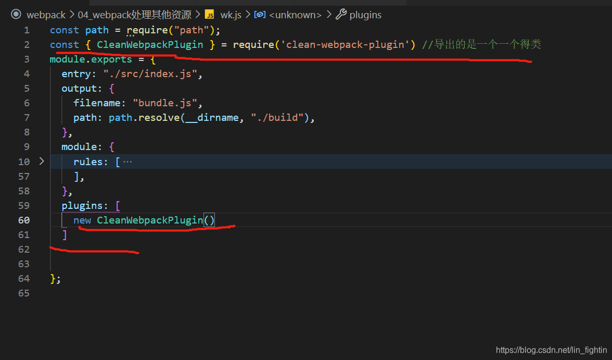Click the "bundle.js" filename string

[164, 103]
